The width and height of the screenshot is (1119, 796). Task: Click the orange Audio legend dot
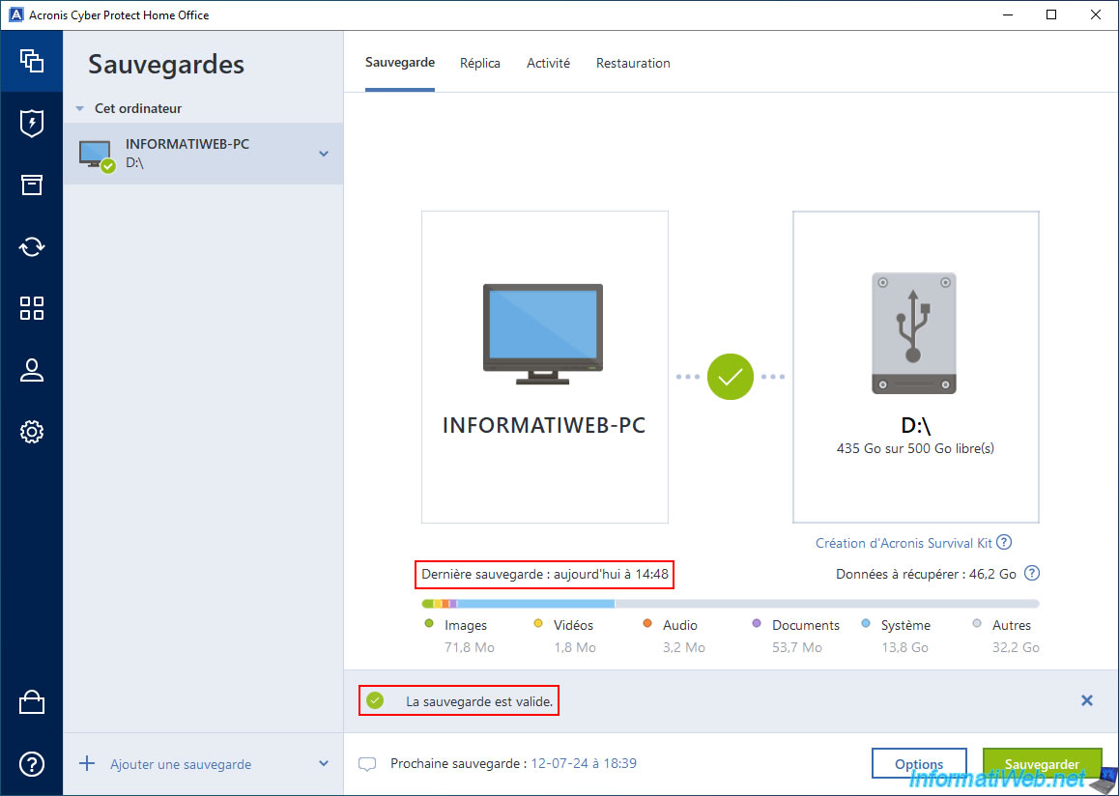[x=647, y=623]
